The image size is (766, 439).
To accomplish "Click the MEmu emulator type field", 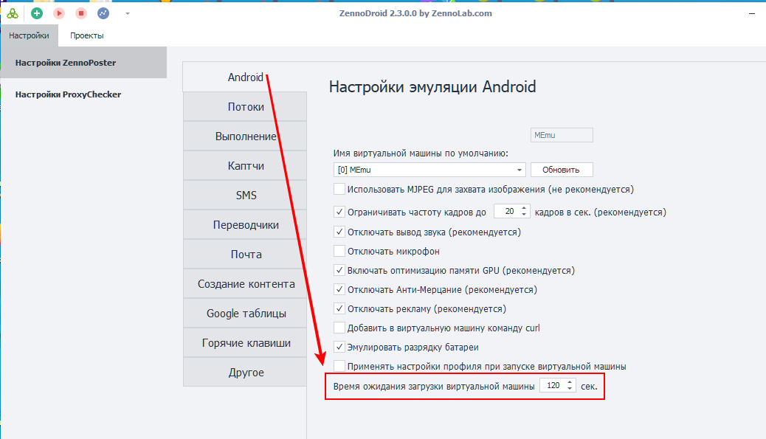I will [562, 135].
